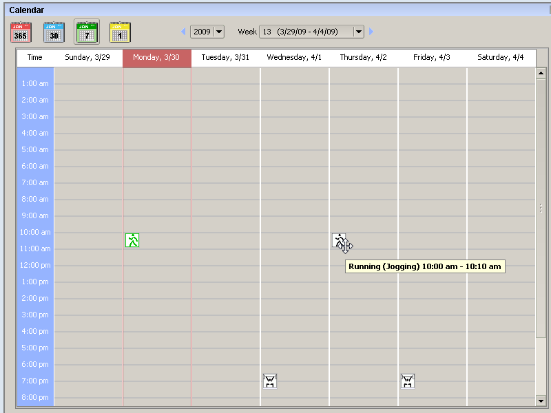Open the weightlifting event on Wednesday evening
The height and width of the screenshot is (413, 551).
click(x=270, y=381)
